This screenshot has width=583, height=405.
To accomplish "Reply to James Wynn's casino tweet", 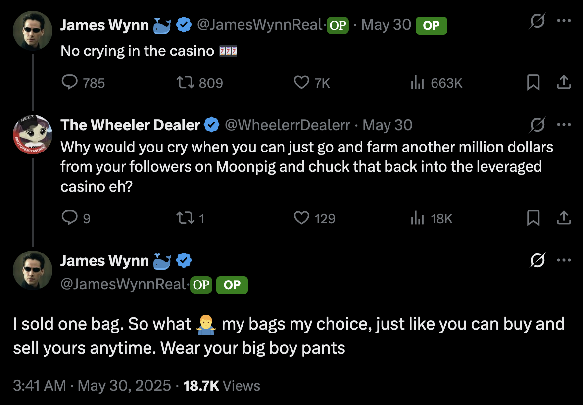I will click(x=69, y=83).
